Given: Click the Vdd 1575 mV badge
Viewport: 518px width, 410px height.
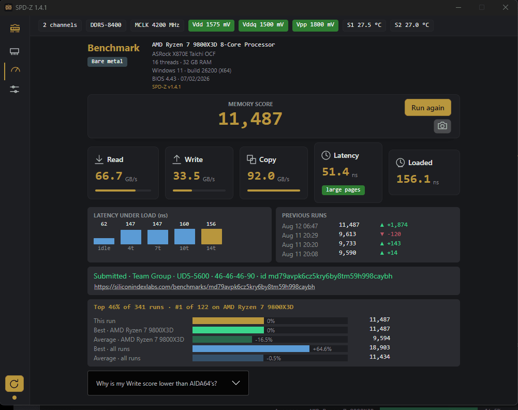Looking at the screenshot, I should tap(211, 25).
